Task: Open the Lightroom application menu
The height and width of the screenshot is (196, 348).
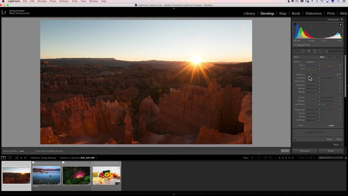Action: coord(14,1)
